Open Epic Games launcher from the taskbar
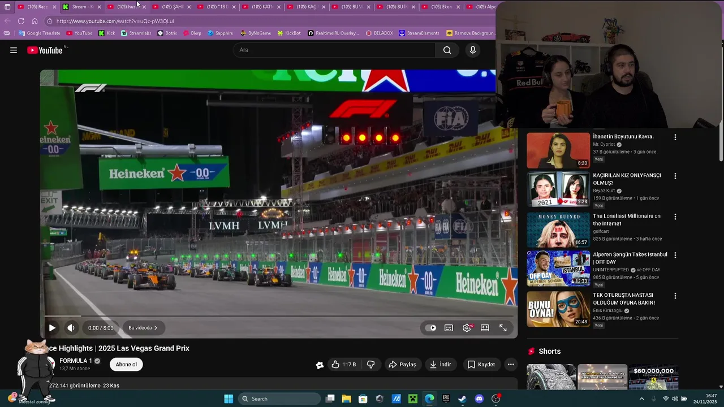This screenshot has width=724, height=407. 446,399
